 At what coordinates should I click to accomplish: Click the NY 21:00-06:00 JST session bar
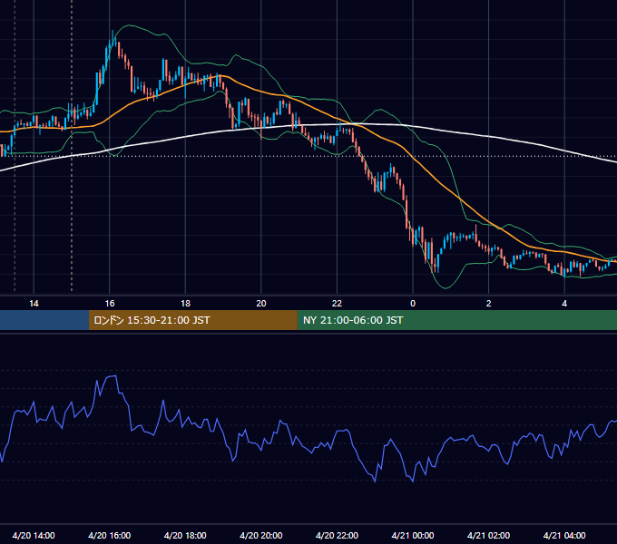click(456, 320)
